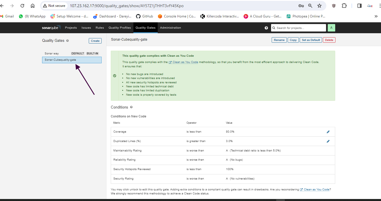Select the Sonar way quality gate
This screenshot has width=381, height=201.
[52, 54]
